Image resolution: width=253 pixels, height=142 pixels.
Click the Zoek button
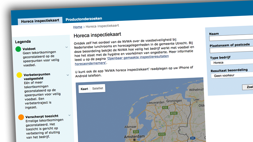(x=248, y=87)
